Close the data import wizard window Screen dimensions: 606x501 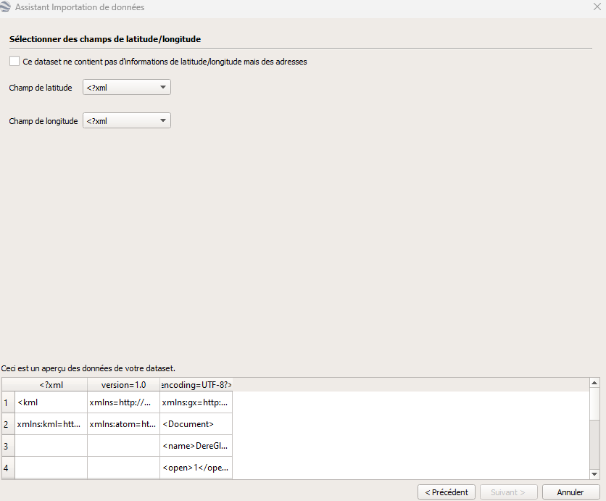click(596, 7)
